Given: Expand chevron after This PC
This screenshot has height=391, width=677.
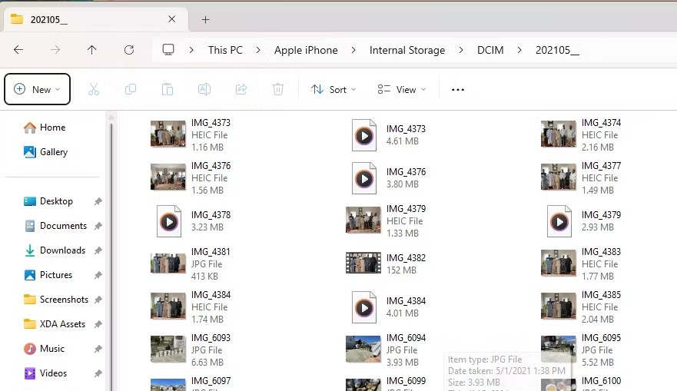Looking at the screenshot, I should click(258, 50).
